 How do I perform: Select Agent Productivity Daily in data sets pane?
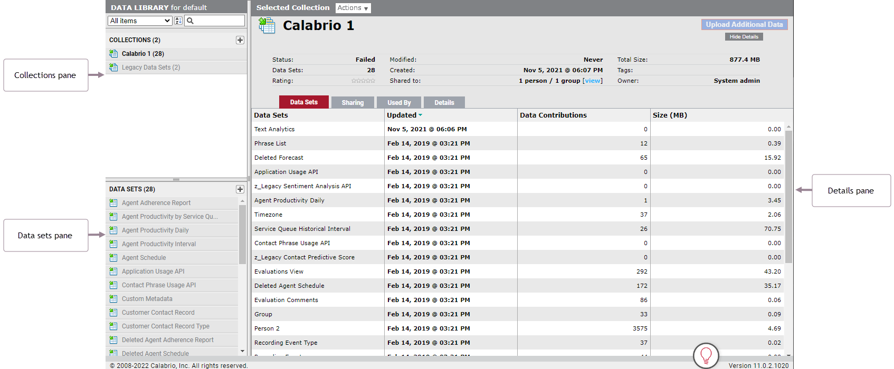[x=155, y=230]
